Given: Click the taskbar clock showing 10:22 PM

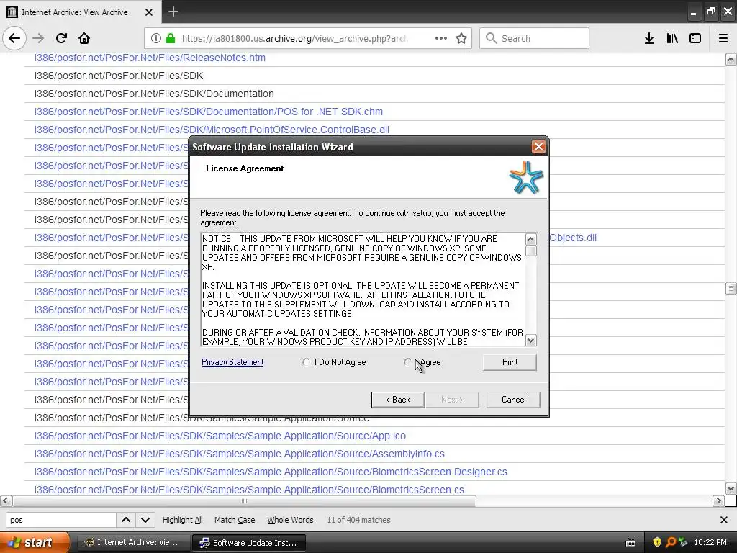Looking at the screenshot, I should pyautogui.click(x=710, y=542).
